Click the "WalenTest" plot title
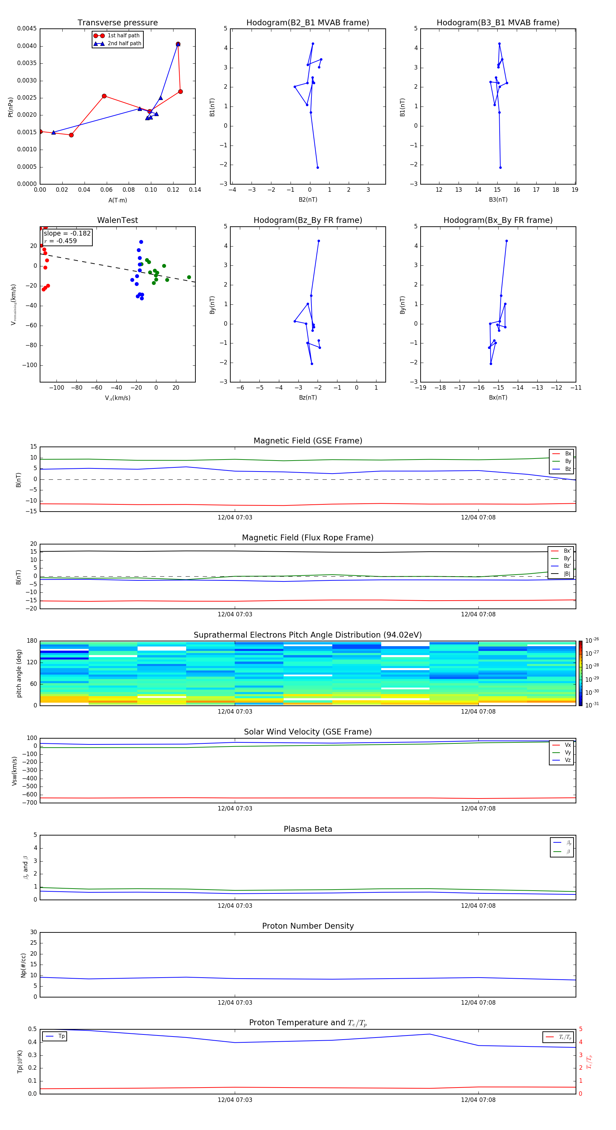 click(117, 220)
